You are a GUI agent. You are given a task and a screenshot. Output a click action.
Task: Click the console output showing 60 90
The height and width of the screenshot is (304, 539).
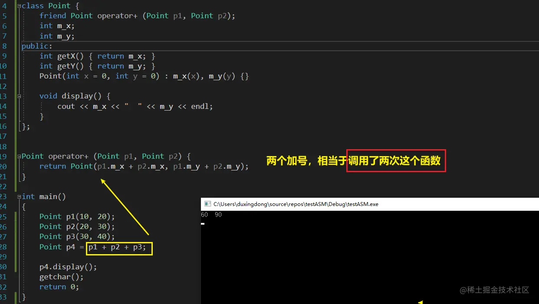click(210, 214)
